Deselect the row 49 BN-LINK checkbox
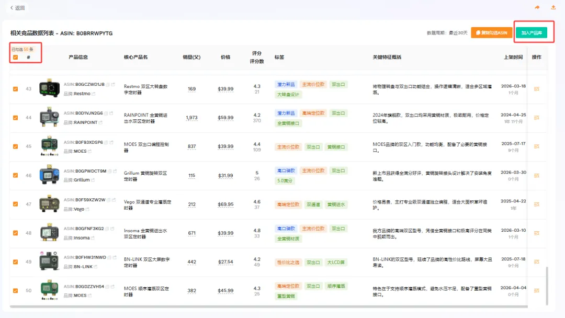The image size is (565, 318). (x=16, y=262)
